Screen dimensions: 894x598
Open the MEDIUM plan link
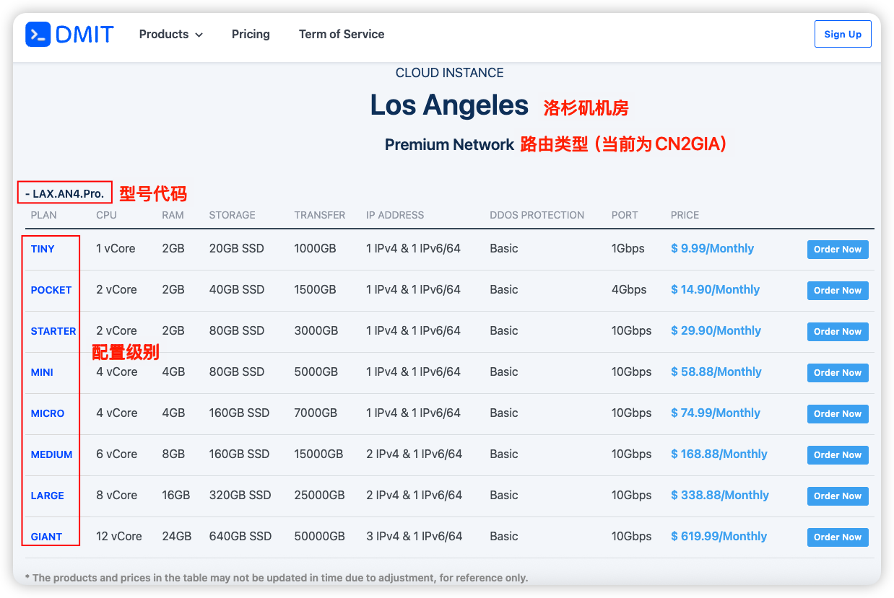coord(51,454)
